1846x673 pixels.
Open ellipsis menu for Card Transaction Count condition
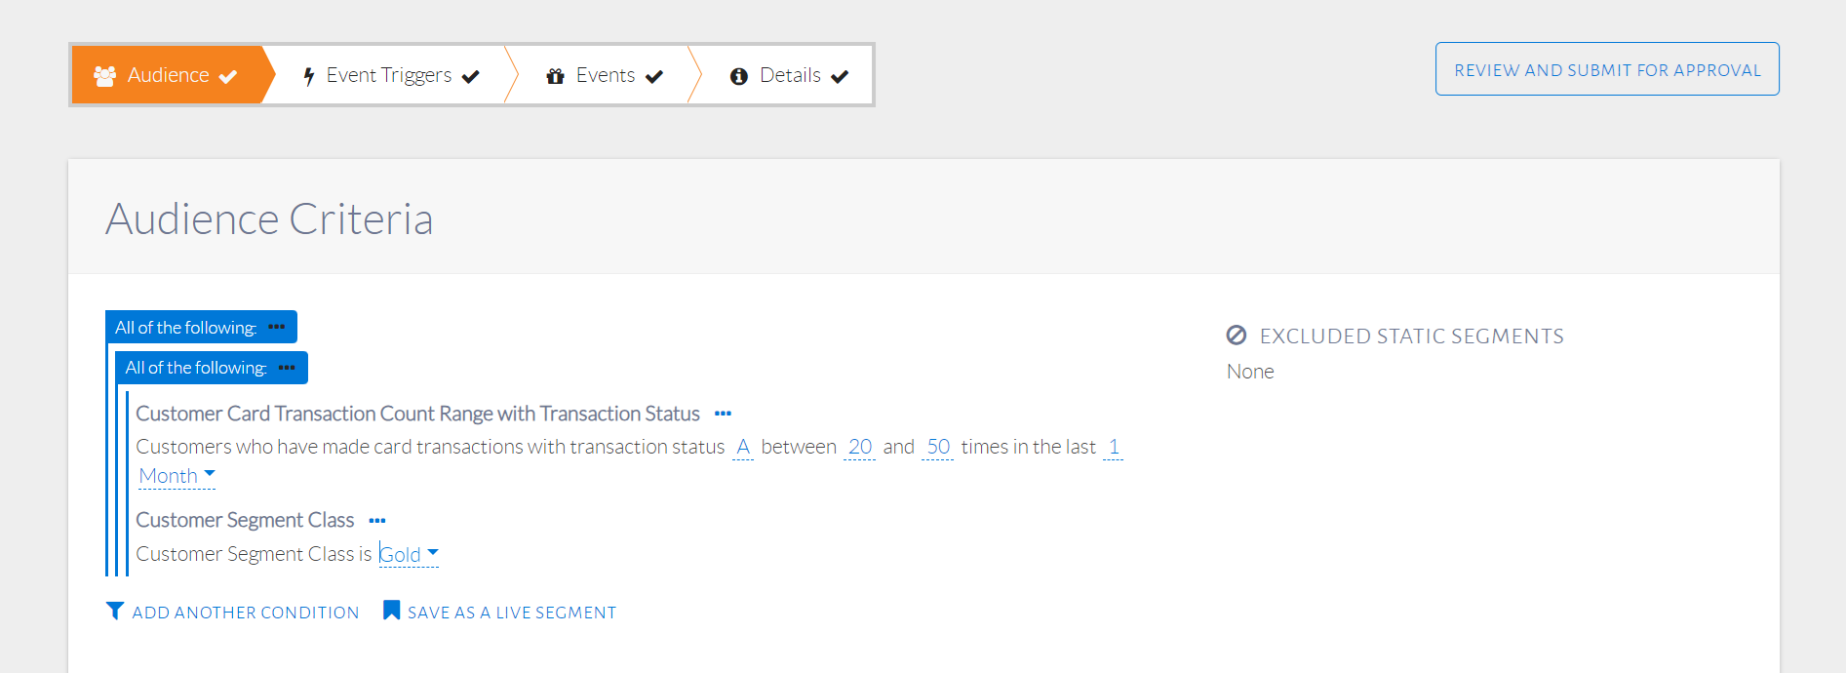click(723, 414)
